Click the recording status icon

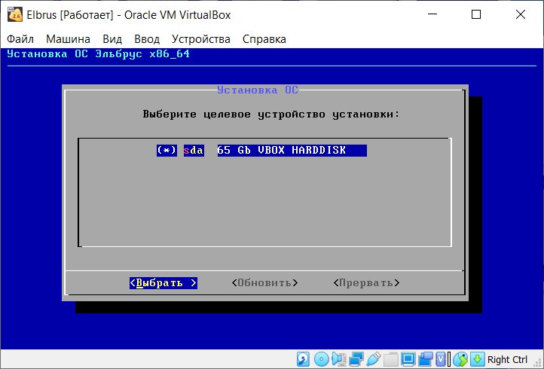(x=426, y=359)
